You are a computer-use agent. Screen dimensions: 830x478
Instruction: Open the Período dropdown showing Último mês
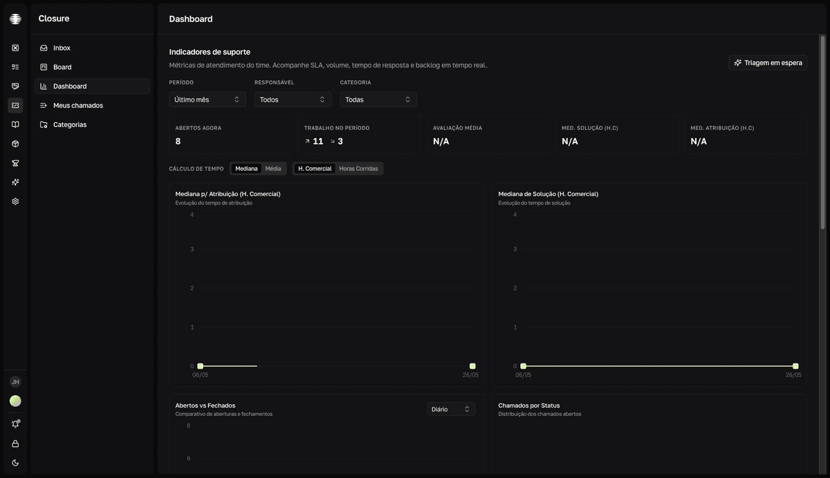tap(207, 99)
